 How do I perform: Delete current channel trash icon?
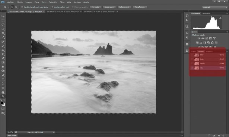[x=223, y=136]
